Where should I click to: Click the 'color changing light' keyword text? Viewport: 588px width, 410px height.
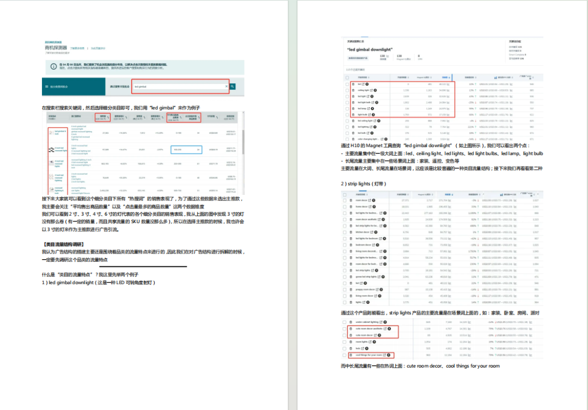[x=368, y=139]
